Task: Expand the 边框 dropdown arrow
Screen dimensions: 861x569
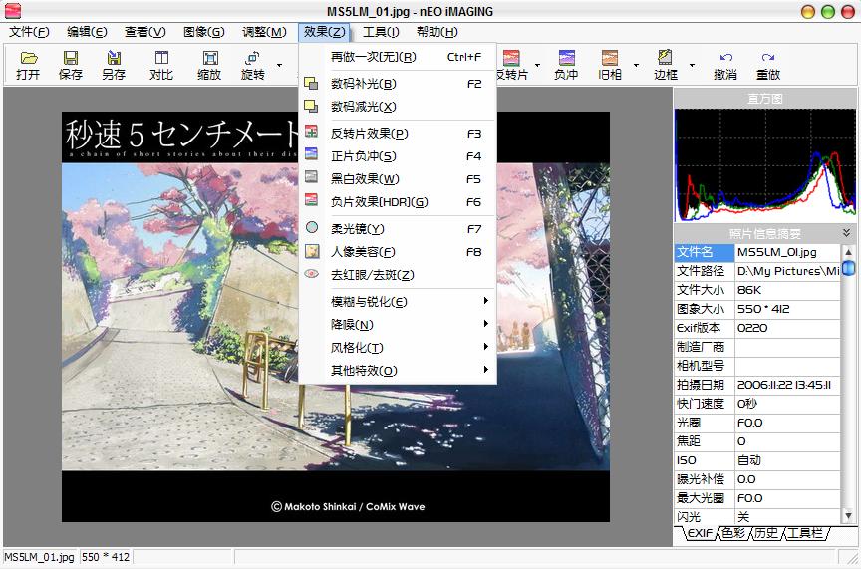Action: (692, 66)
